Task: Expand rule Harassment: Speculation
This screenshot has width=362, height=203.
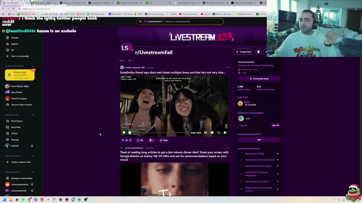Action: coord(277,182)
